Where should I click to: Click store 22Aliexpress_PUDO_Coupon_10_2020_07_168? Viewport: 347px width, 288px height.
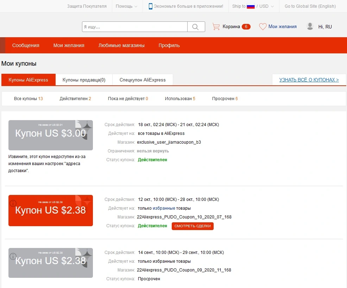pyautogui.click(x=184, y=217)
